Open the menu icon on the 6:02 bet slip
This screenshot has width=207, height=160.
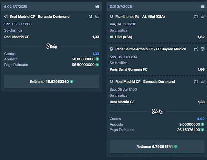pyautogui.click(x=97, y=6)
